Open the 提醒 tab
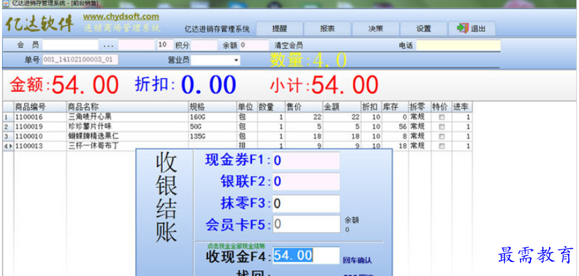The image size is (579, 276). click(x=280, y=29)
